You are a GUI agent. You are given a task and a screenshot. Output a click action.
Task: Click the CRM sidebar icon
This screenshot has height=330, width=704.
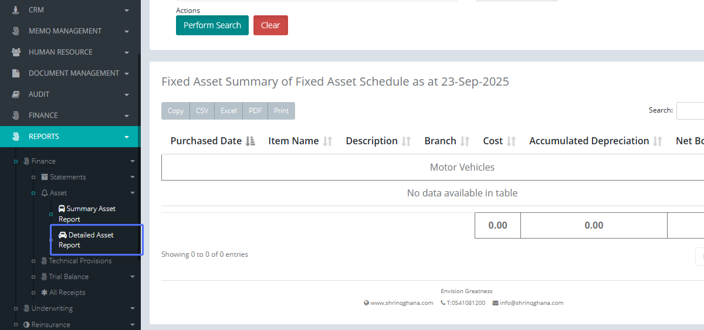point(16,10)
